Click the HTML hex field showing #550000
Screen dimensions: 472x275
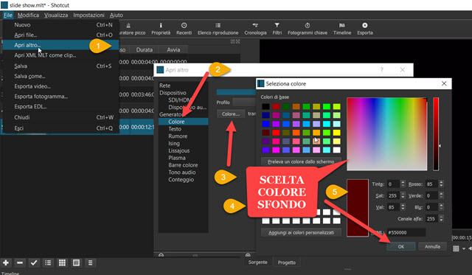pyautogui.click(x=406, y=232)
